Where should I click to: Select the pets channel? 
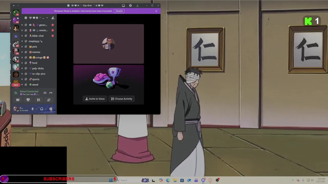38,47
